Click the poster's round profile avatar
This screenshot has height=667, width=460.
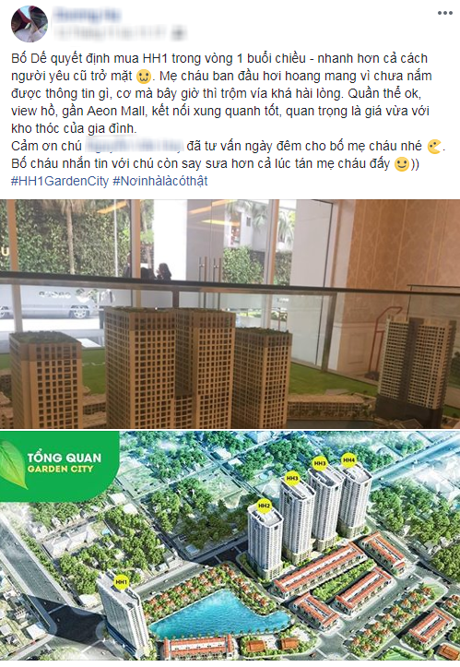pyautogui.click(x=29, y=24)
